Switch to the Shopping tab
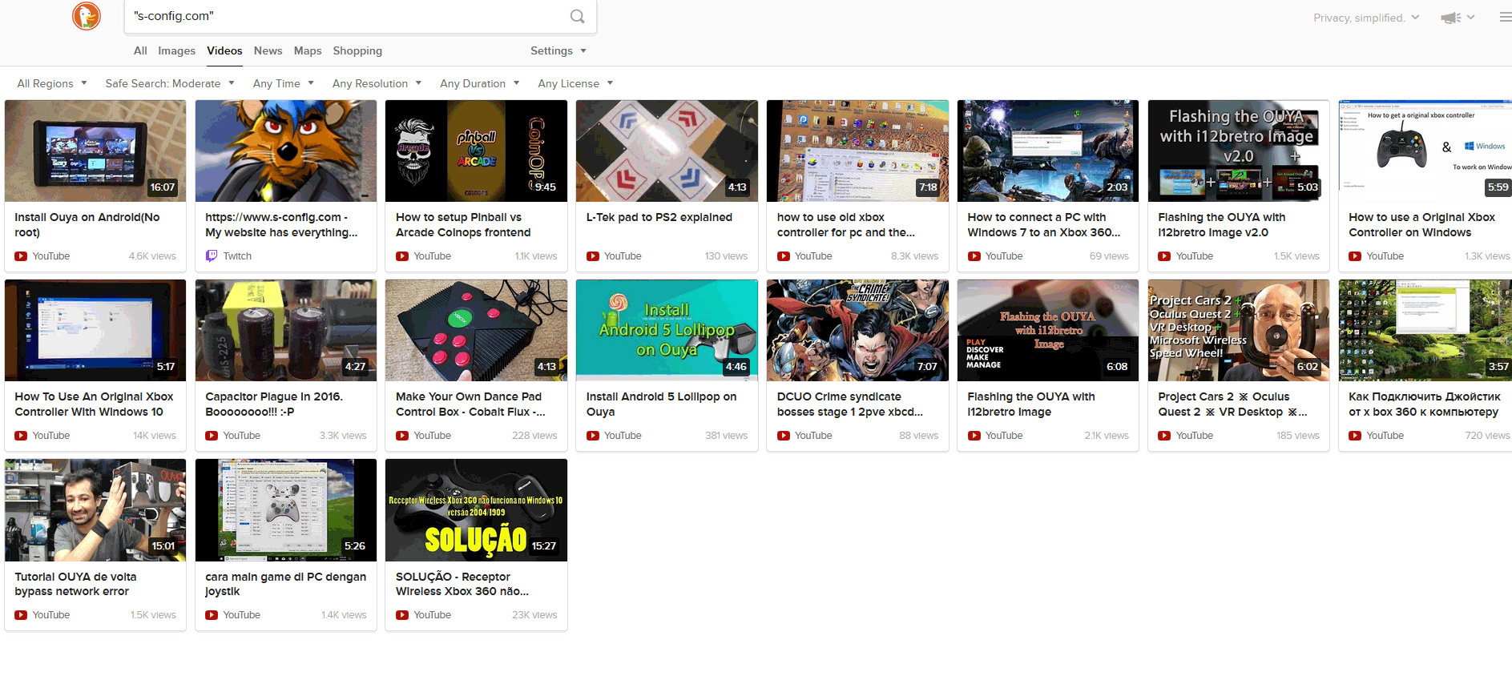Screen dimensions: 1512x676 [357, 50]
